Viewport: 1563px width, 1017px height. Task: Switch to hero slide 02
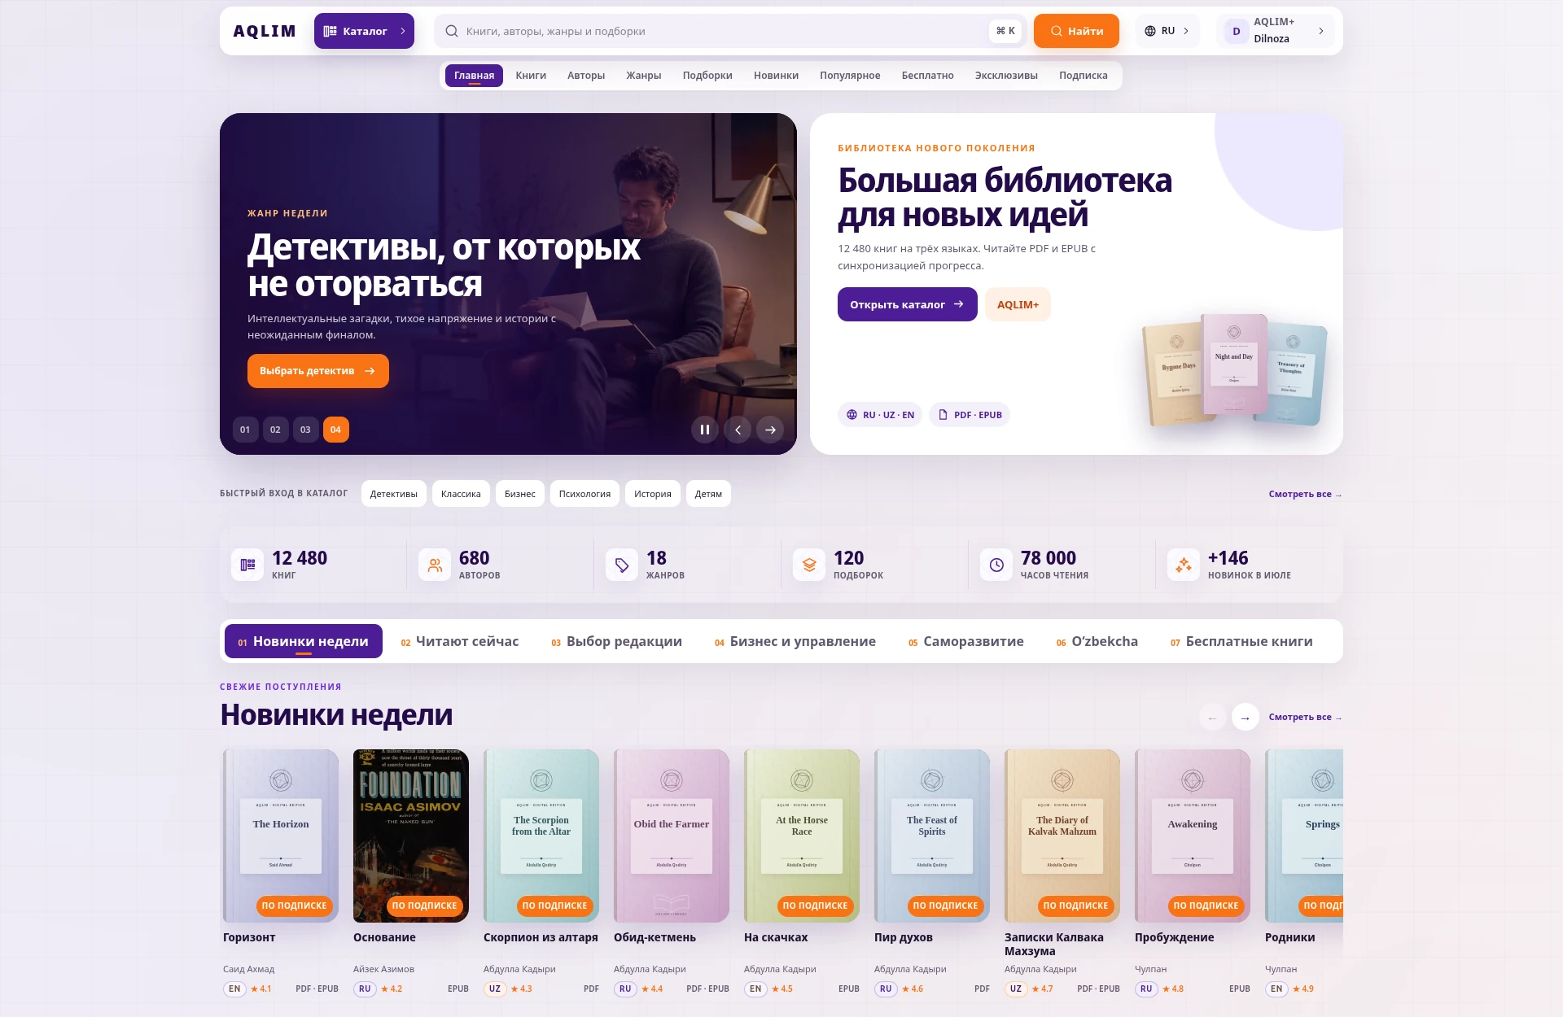(275, 430)
